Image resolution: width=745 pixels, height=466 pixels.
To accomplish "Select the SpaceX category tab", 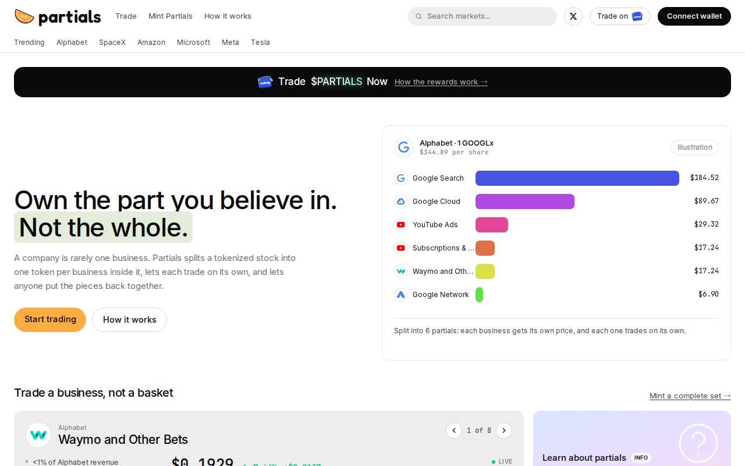I will (x=112, y=43).
